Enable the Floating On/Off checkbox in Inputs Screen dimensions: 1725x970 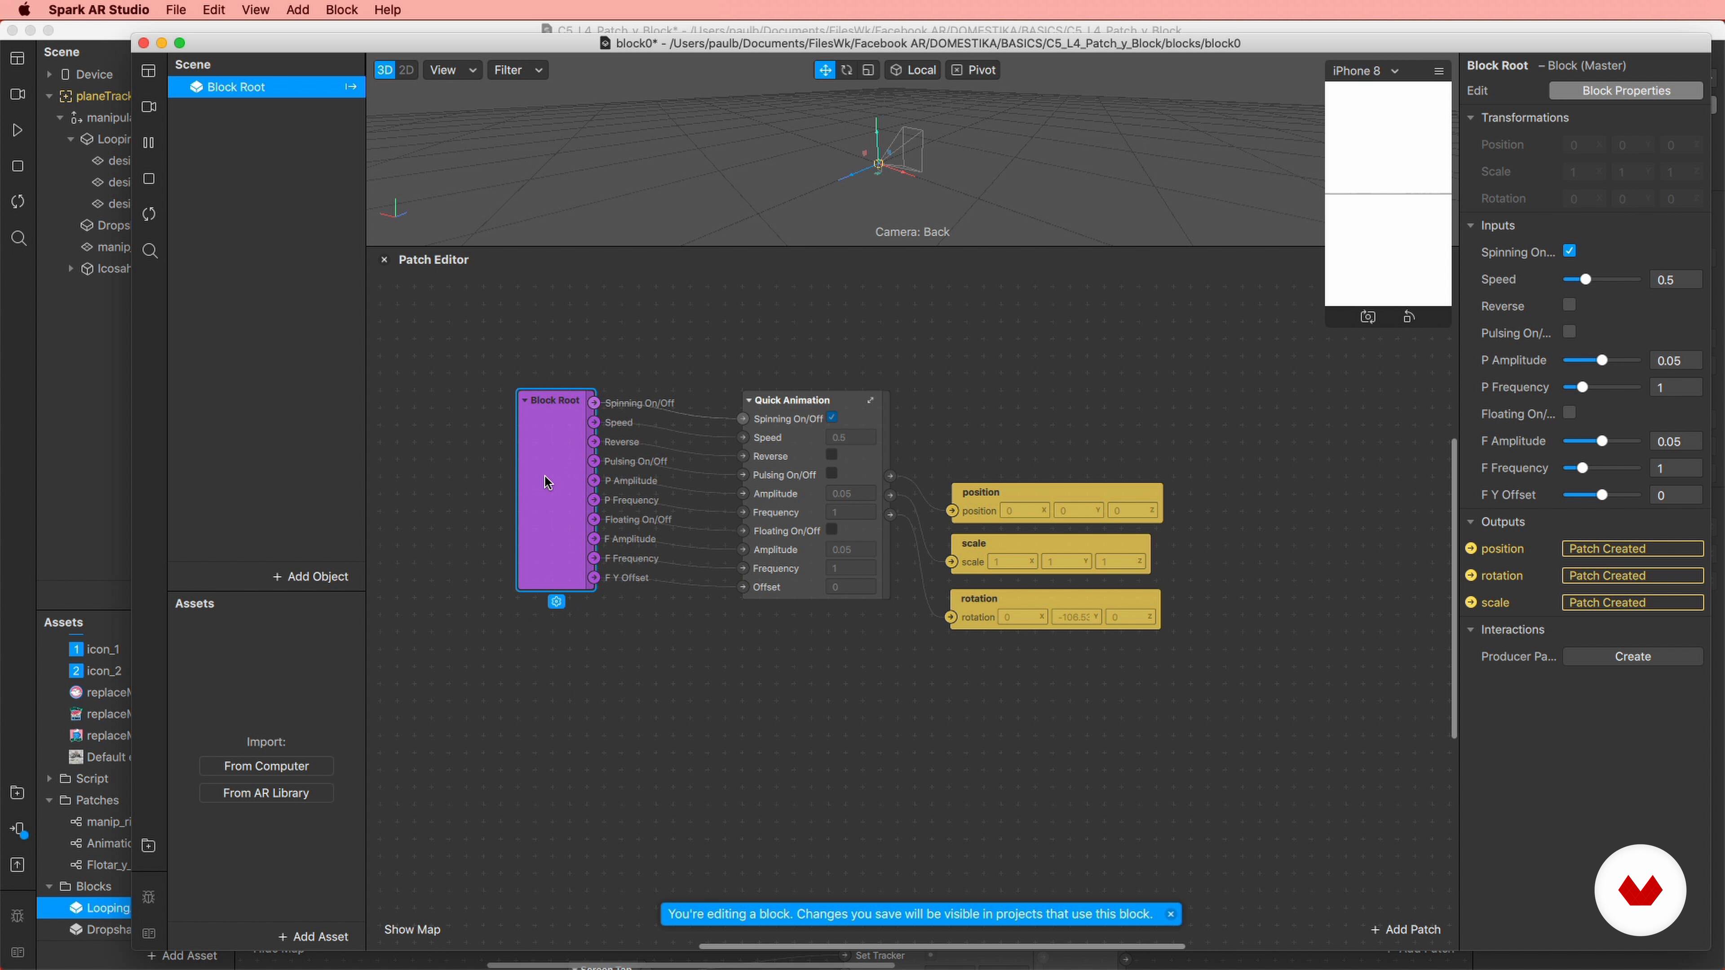[x=1570, y=413]
